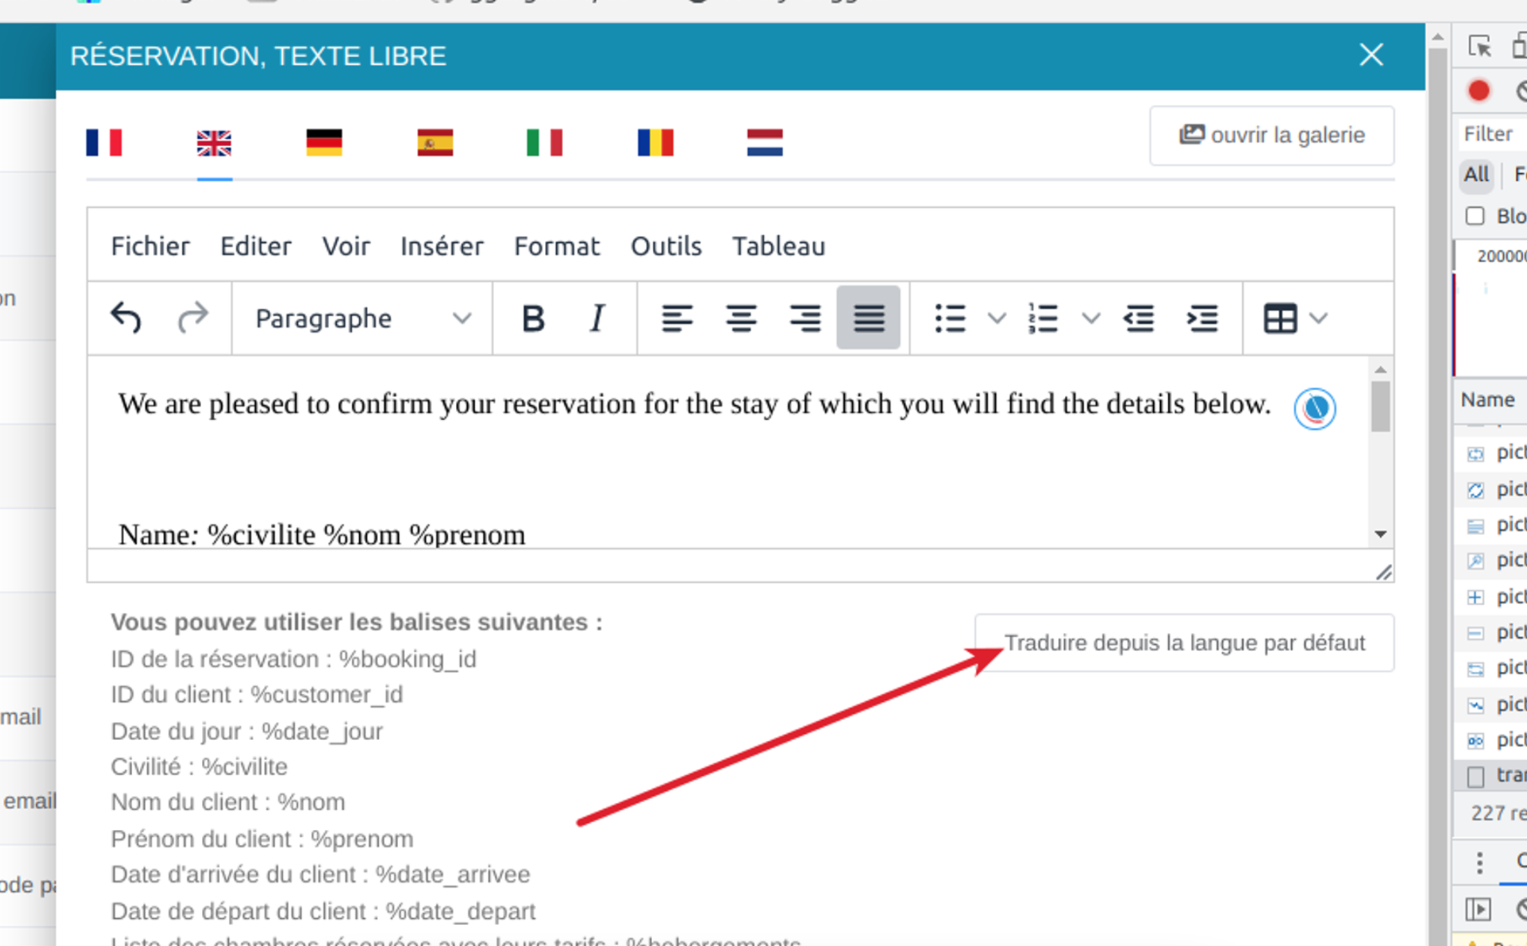Click the %date_arrivee tag line
Image resolution: width=1527 pixels, height=946 pixels.
click(320, 874)
